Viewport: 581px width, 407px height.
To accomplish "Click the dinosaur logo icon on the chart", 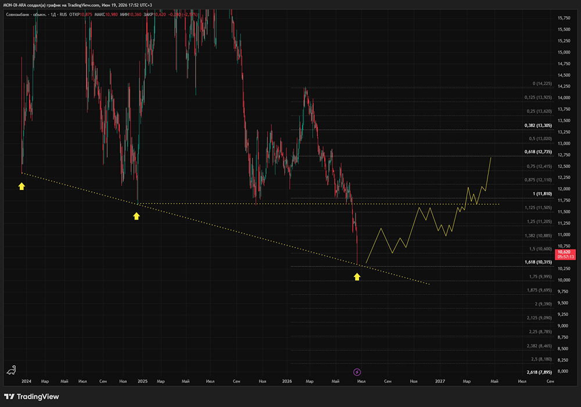I will coord(12,370).
